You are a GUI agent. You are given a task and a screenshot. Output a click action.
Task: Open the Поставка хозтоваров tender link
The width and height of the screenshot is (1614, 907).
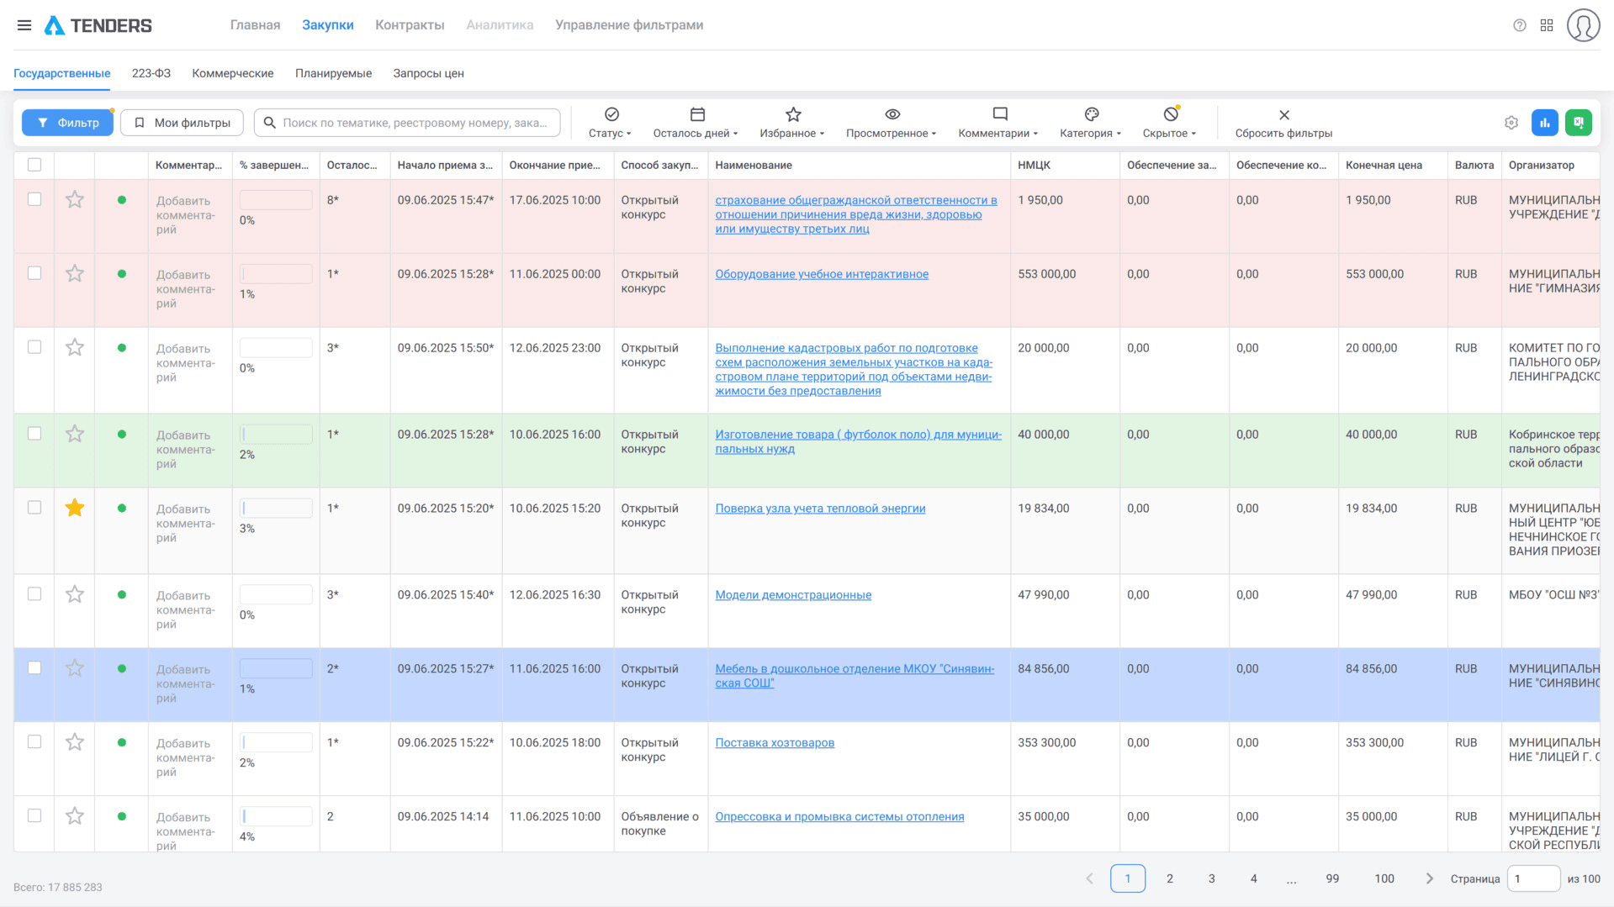pyautogui.click(x=775, y=743)
